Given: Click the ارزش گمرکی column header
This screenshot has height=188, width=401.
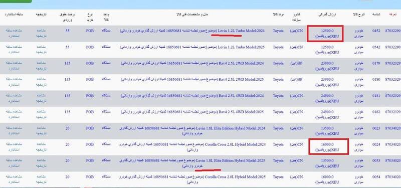Looking at the screenshot, I should click(327, 15).
